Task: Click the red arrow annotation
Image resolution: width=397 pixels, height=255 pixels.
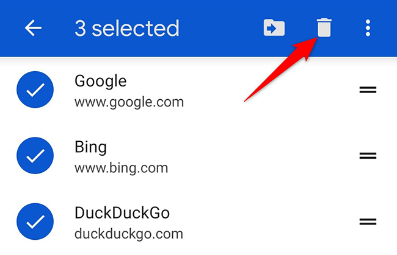Action: [281, 68]
